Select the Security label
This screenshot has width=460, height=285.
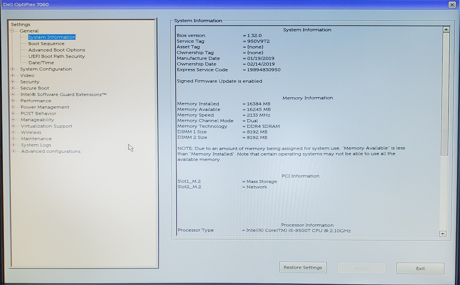click(30, 82)
